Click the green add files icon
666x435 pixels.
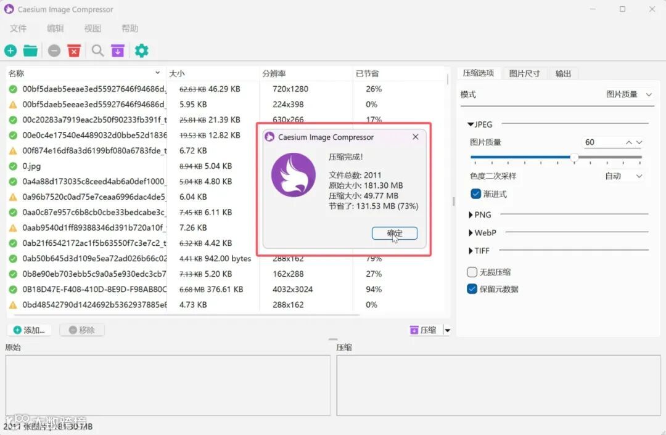click(10, 51)
